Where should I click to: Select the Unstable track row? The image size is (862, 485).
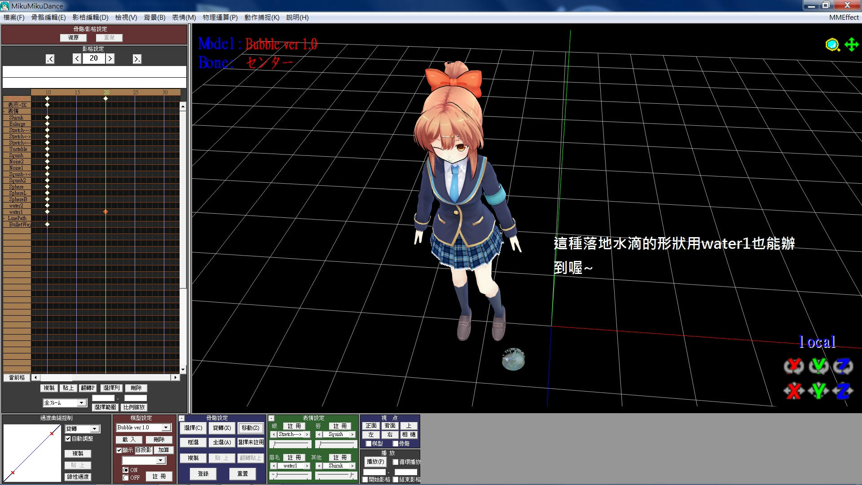coord(18,149)
